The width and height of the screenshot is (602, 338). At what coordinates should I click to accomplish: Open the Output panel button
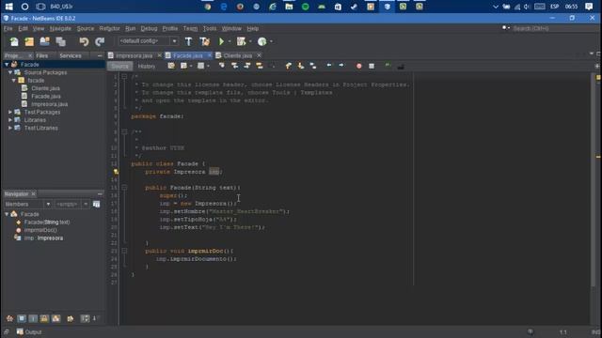pos(29,331)
